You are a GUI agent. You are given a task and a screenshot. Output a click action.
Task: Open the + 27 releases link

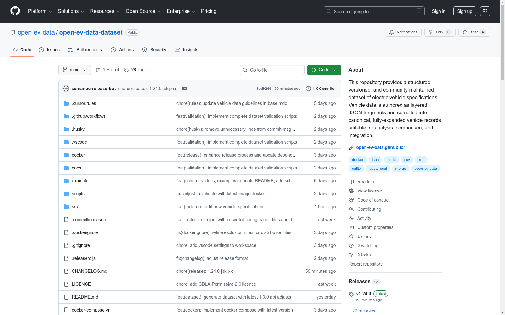tap(362, 311)
